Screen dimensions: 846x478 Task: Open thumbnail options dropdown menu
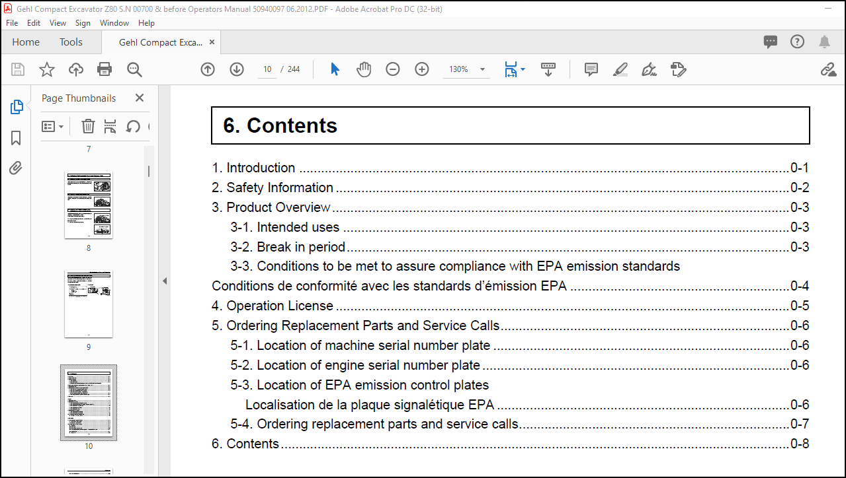53,126
